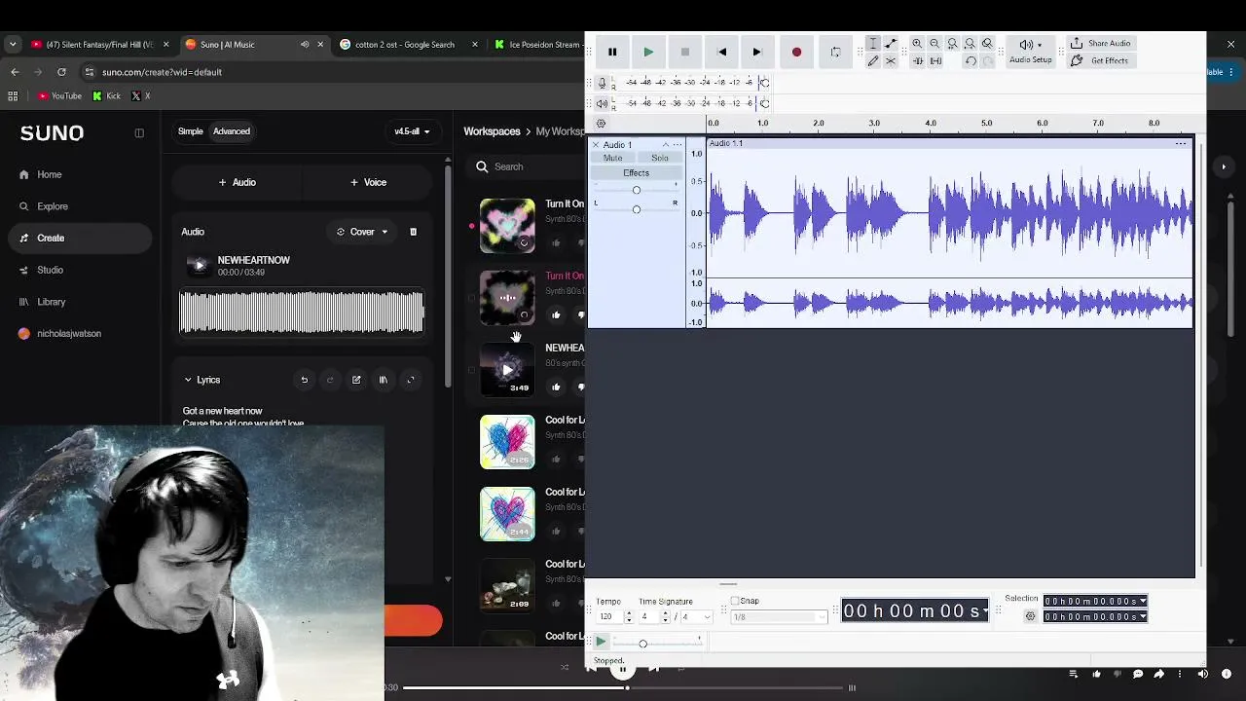Open the Audio Setup dropdown
The image size is (1246, 701).
[x=1030, y=52]
